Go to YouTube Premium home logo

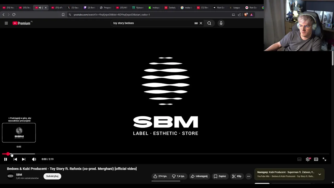point(21,23)
